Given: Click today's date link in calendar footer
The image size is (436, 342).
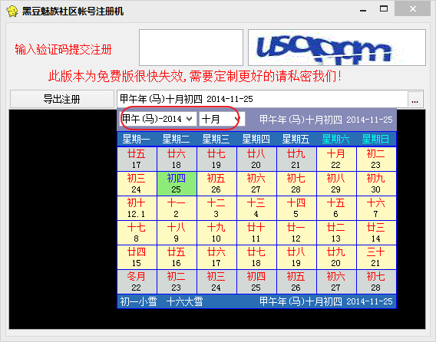Looking at the screenshot, I should (x=326, y=301).
